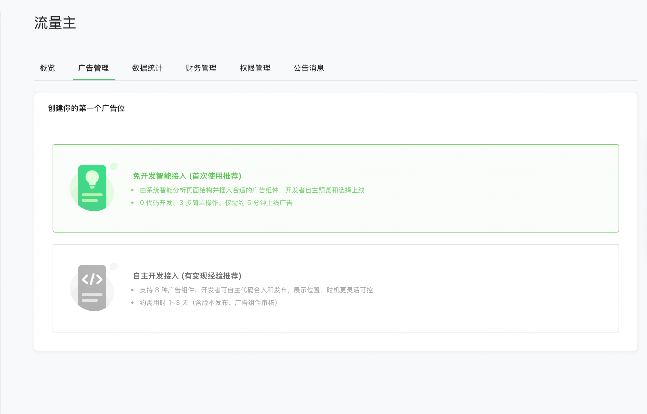Screen dimensions: 647x414
Task: Select the gray self-development option card
Action: point(460,288)
